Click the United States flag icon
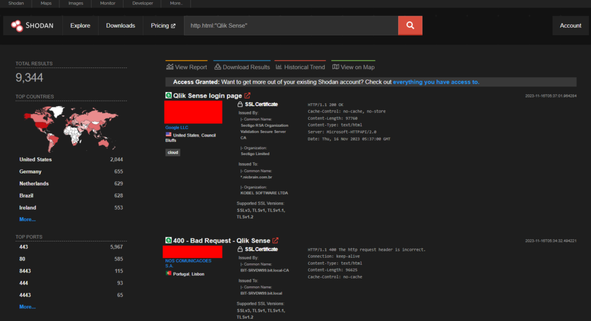 169,135
